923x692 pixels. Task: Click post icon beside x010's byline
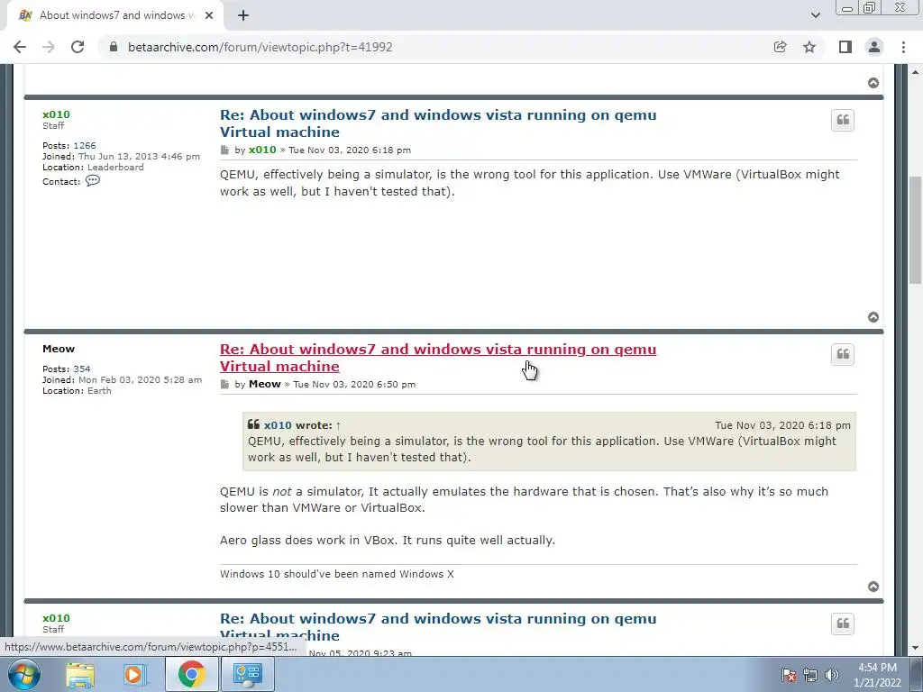click(x=224, y=150)
